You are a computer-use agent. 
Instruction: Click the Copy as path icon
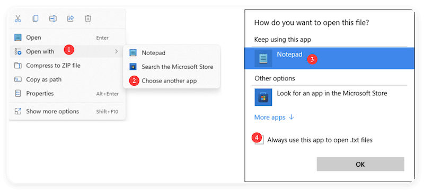[18, 79]
